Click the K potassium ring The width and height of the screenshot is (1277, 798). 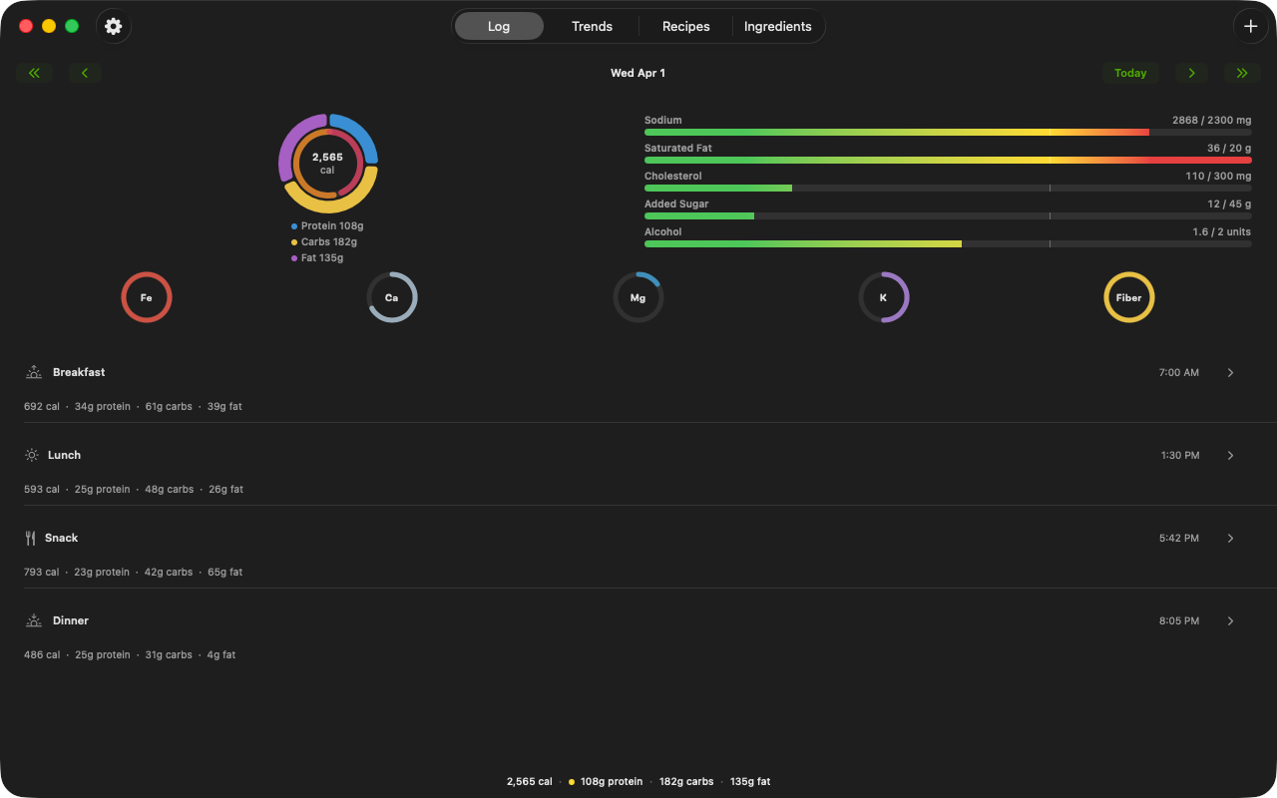[x=884, y=297]
